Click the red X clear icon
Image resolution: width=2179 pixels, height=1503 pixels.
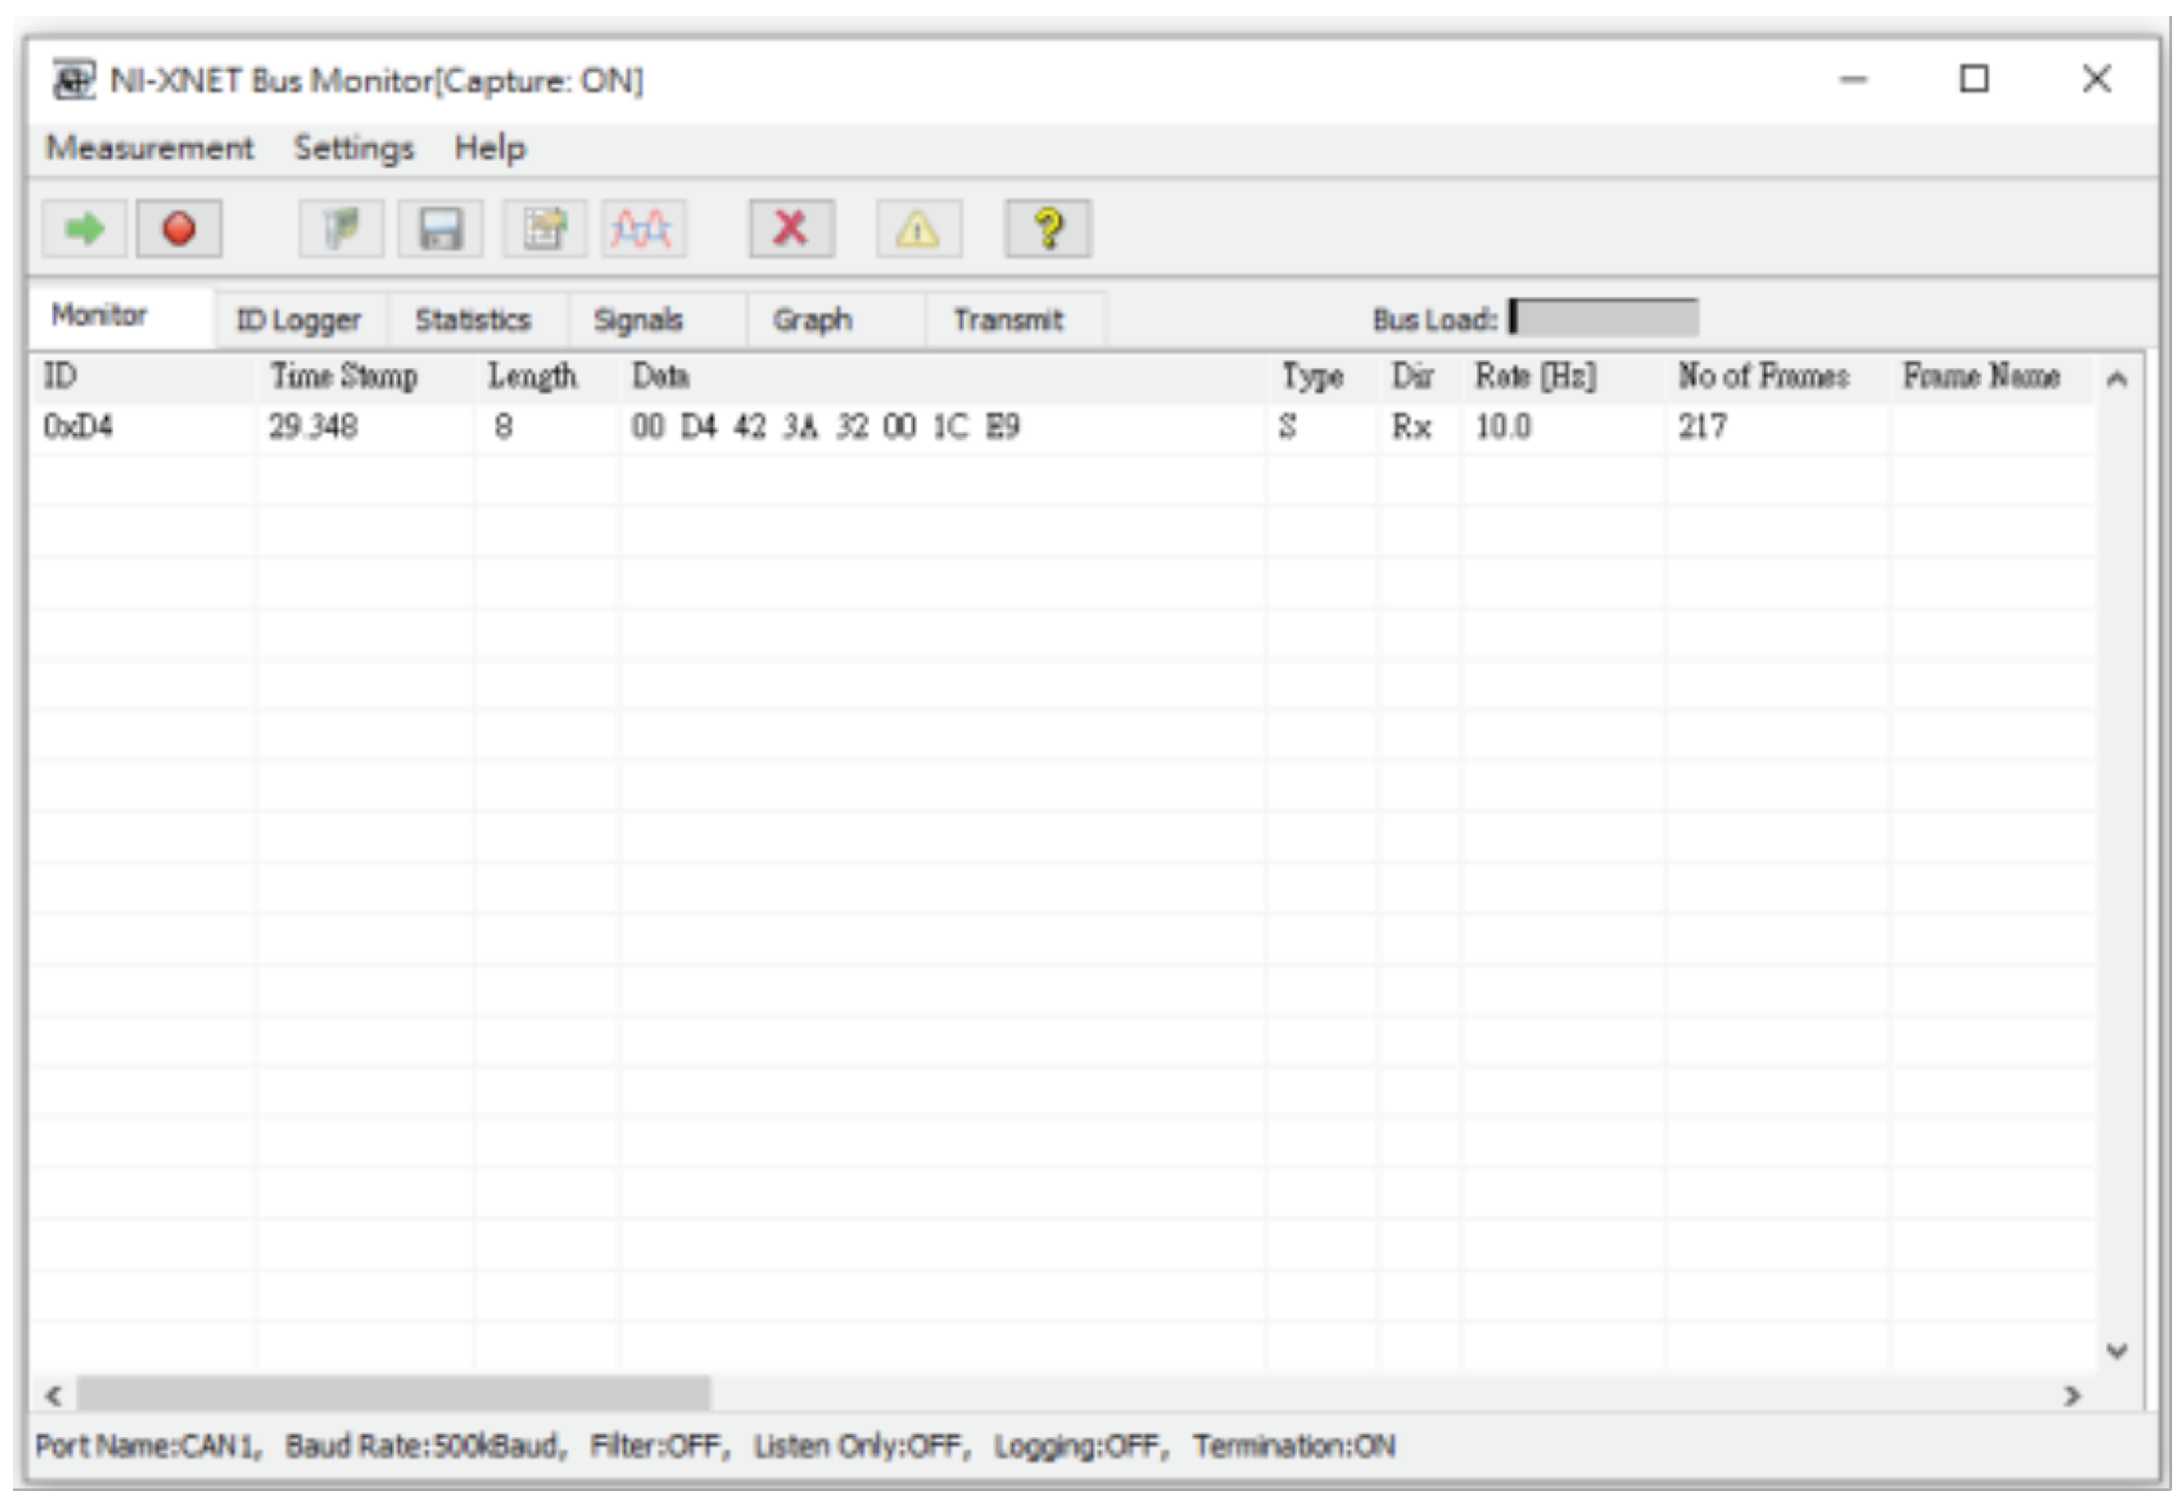point(791,229)
